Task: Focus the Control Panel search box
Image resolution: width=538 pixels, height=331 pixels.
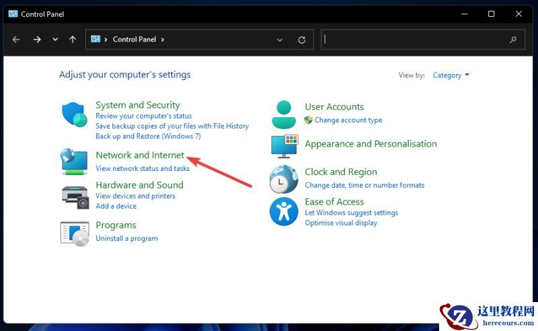Action: click(x=423, y=40)
